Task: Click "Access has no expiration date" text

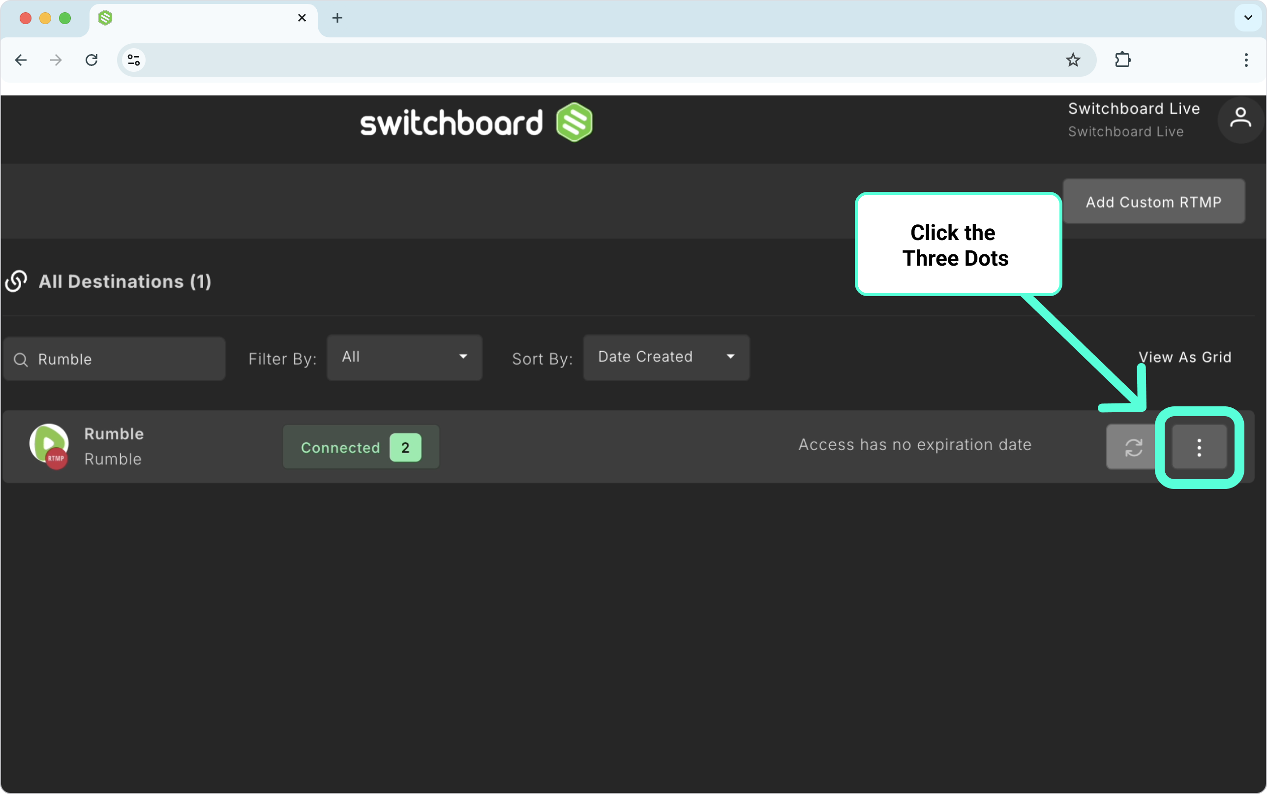Action: (915, 445)
